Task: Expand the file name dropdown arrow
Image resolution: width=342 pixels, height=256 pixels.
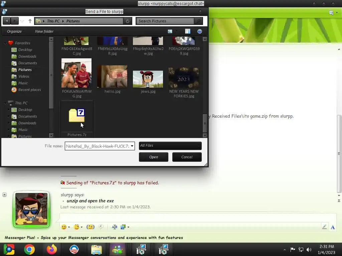Action: pos(132,146)
